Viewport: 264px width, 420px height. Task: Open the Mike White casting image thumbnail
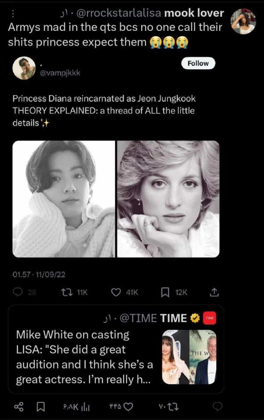189,357
